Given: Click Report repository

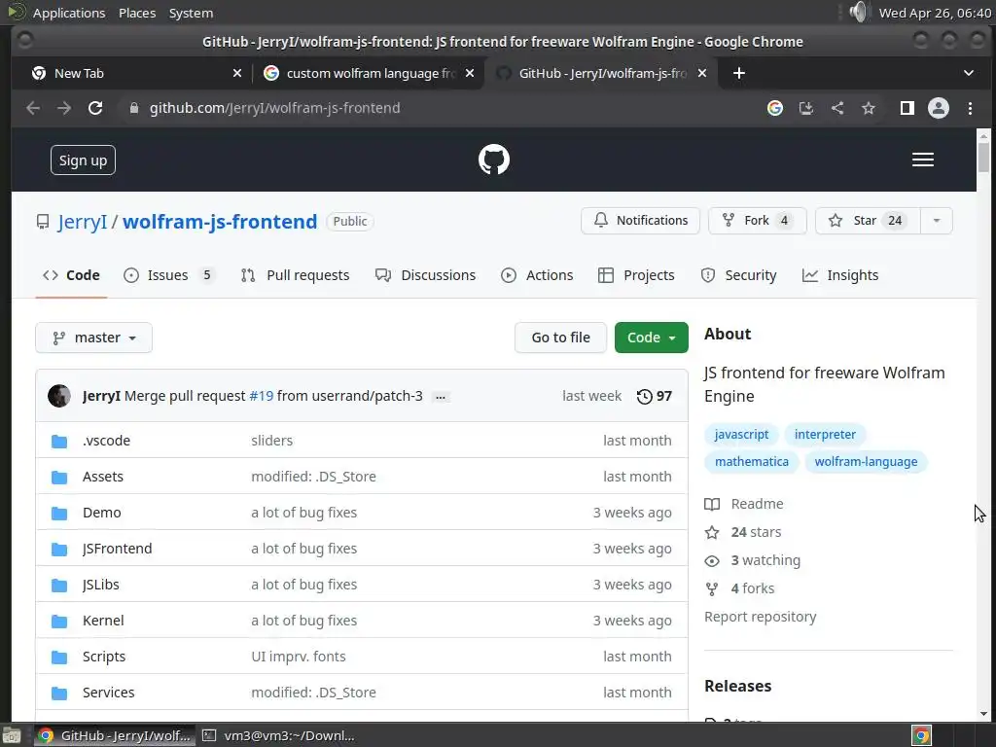Looking at the screenshot, I should pyautogui.click(x=761, y=617).
